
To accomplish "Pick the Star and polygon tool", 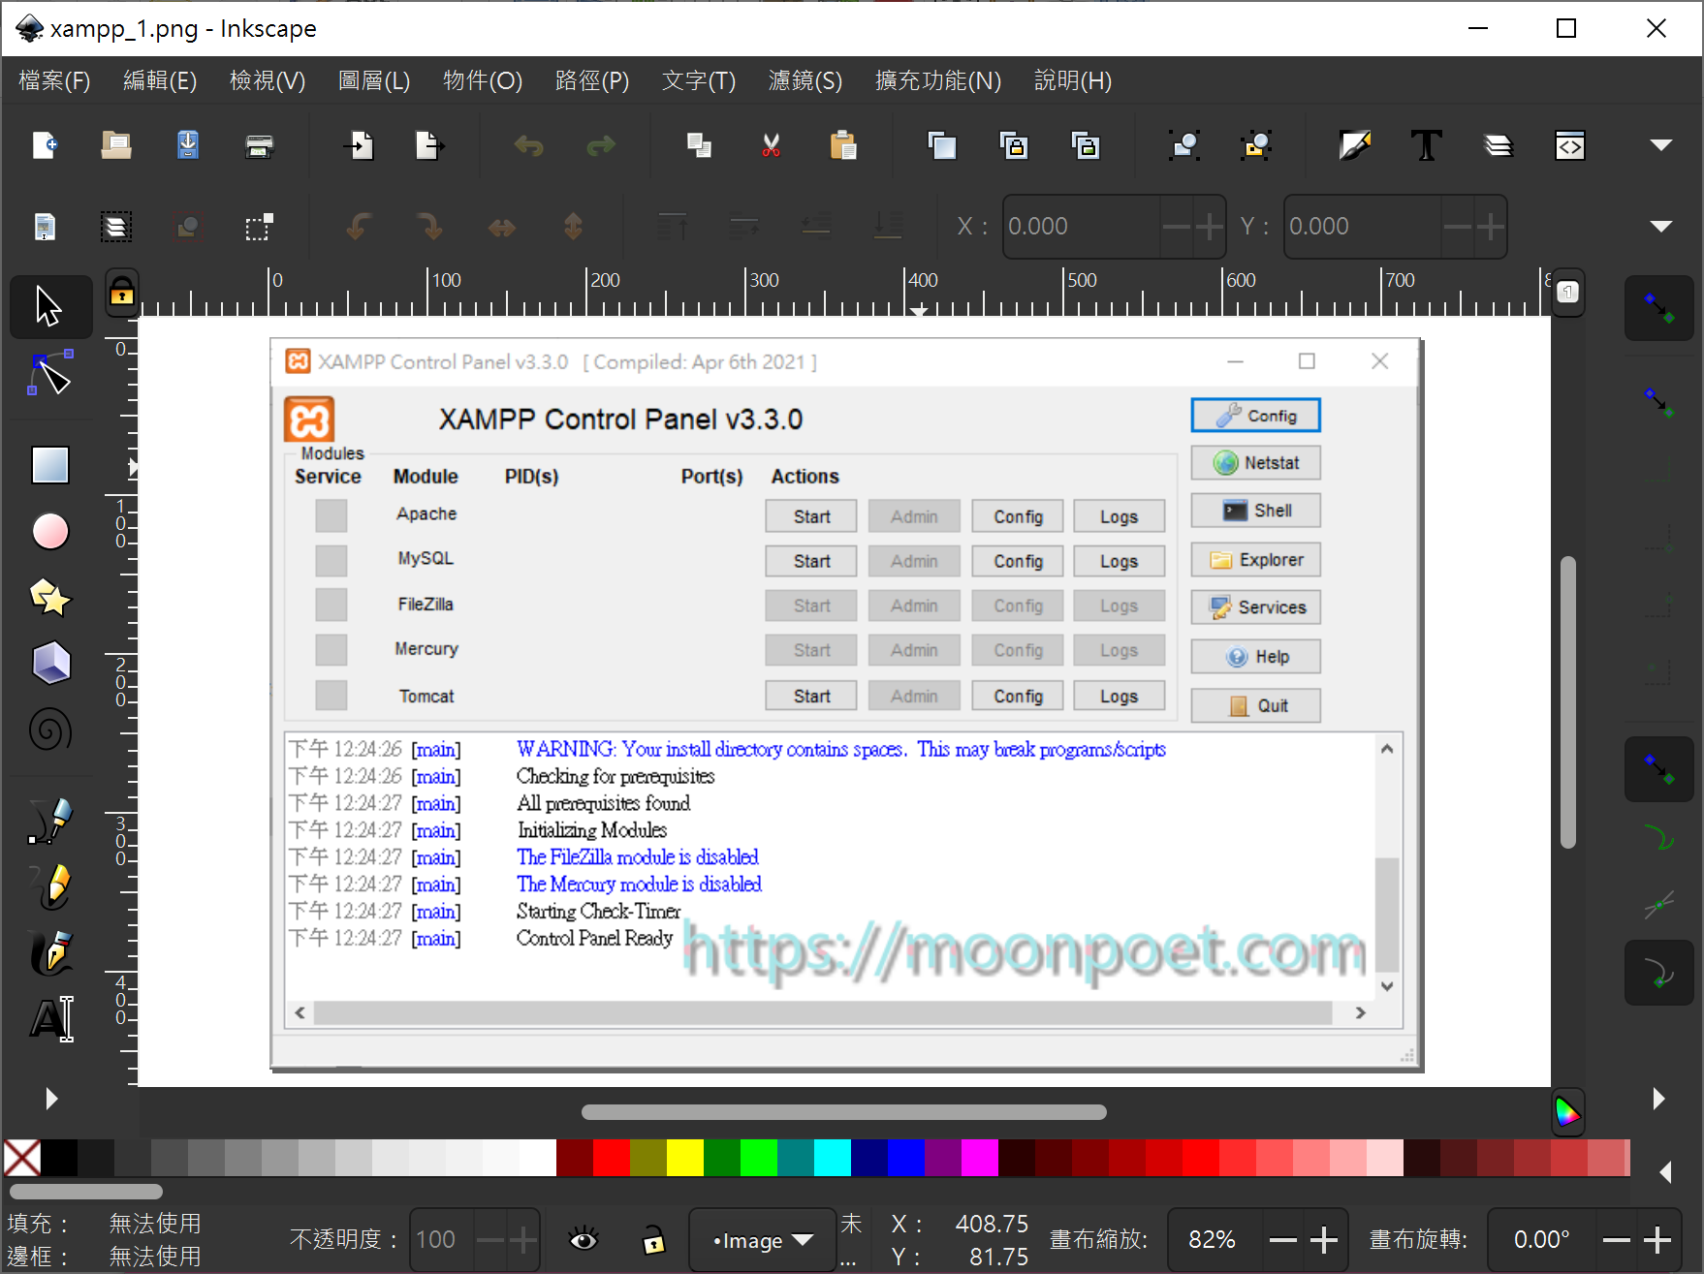I will pyautogui.click(x=50, y=598).
